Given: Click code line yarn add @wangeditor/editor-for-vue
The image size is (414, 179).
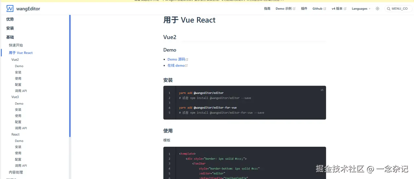Looking at the screenshot, I should click(208, 108).
